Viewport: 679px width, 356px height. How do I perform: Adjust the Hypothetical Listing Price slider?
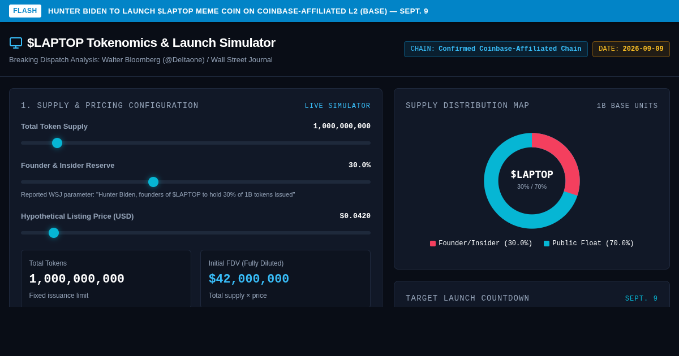point(196,233)
